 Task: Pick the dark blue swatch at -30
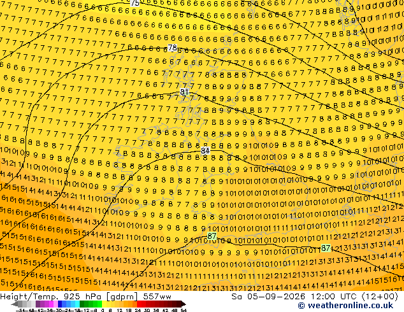pyautogui.click(x=60, y=304)
